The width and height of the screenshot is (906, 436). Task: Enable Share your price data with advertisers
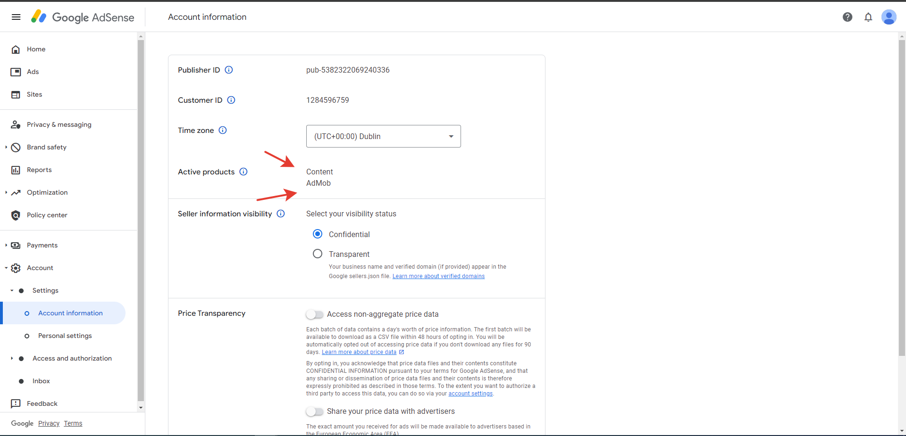[x=314, y=411]
